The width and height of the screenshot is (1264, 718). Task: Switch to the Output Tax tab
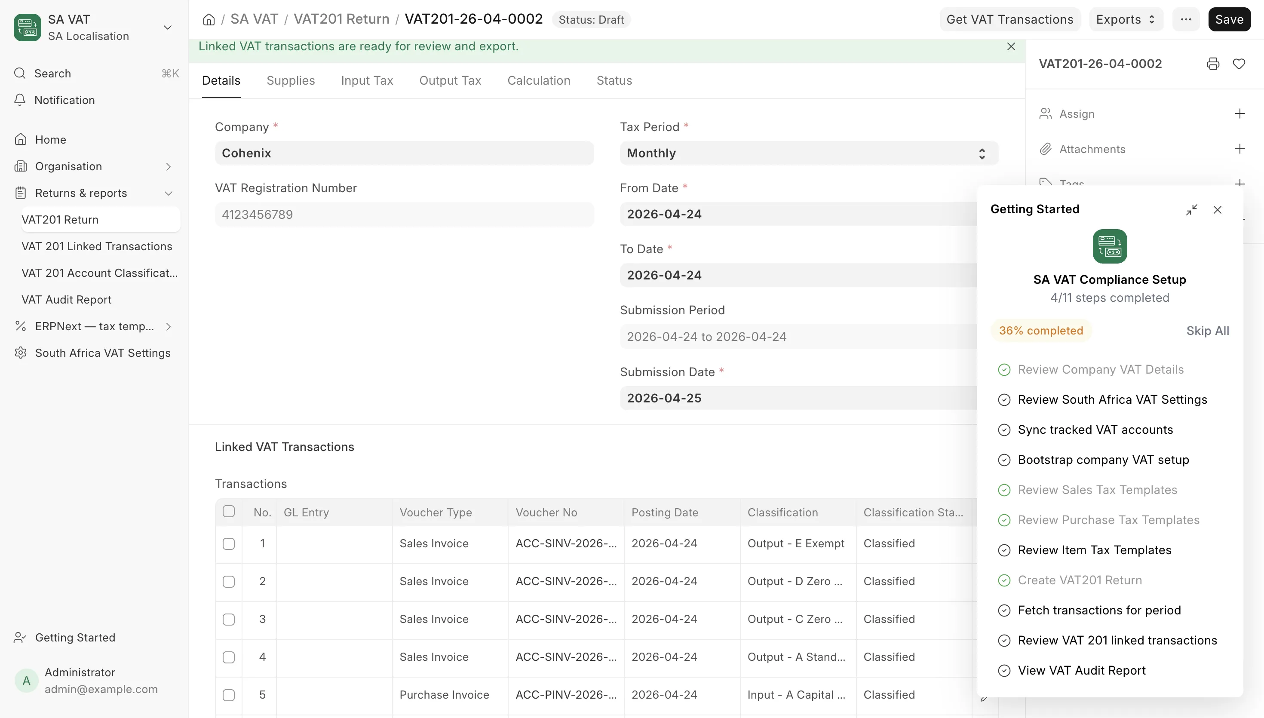point(450,81)
